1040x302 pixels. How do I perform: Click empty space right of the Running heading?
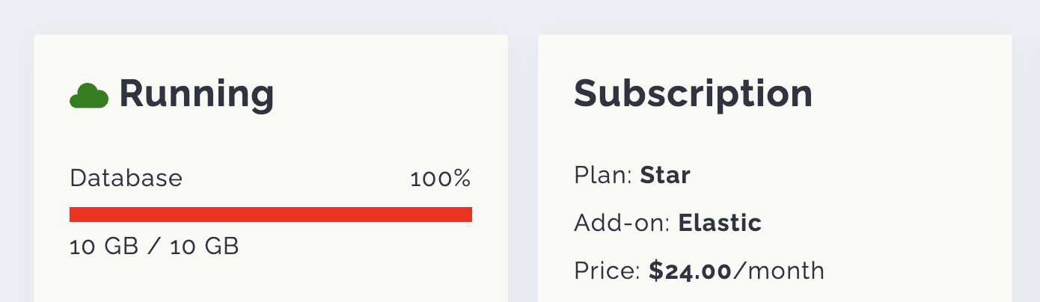pos(389,94)
